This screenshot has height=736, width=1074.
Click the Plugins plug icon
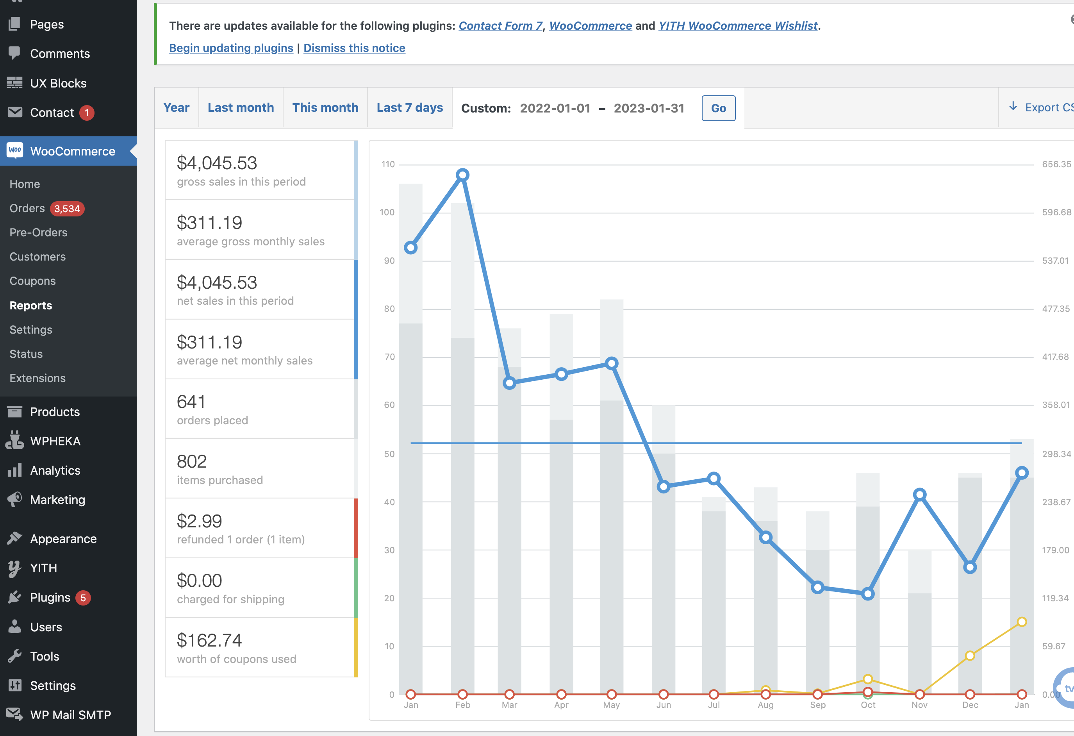(15, 597)
